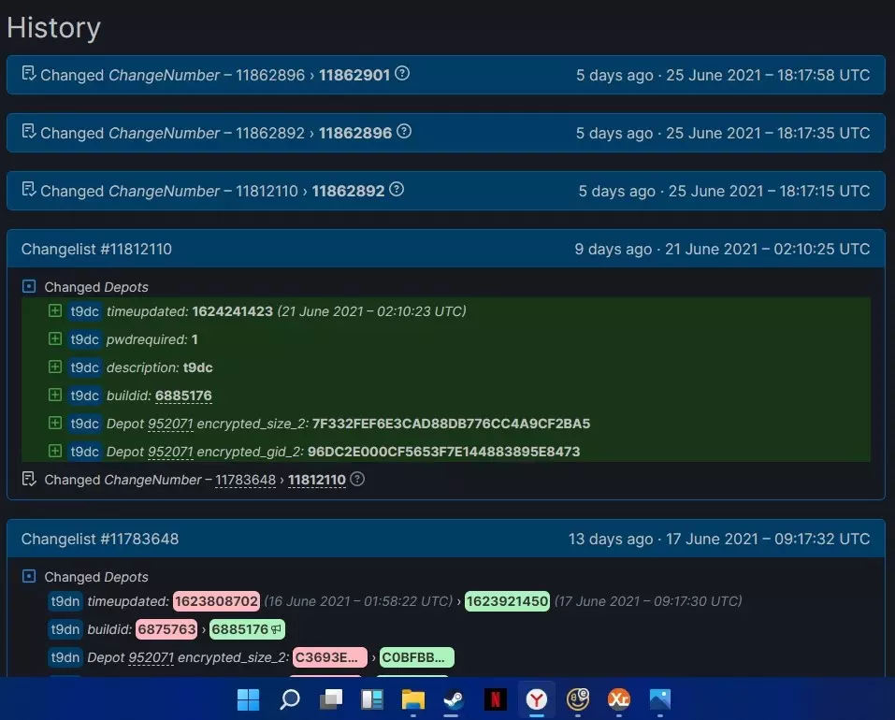Click timestamp 21 June 2021 – 02:10:25 UTC
The height and width of the screenshot is (720, 895).
(x=767, y=250)
